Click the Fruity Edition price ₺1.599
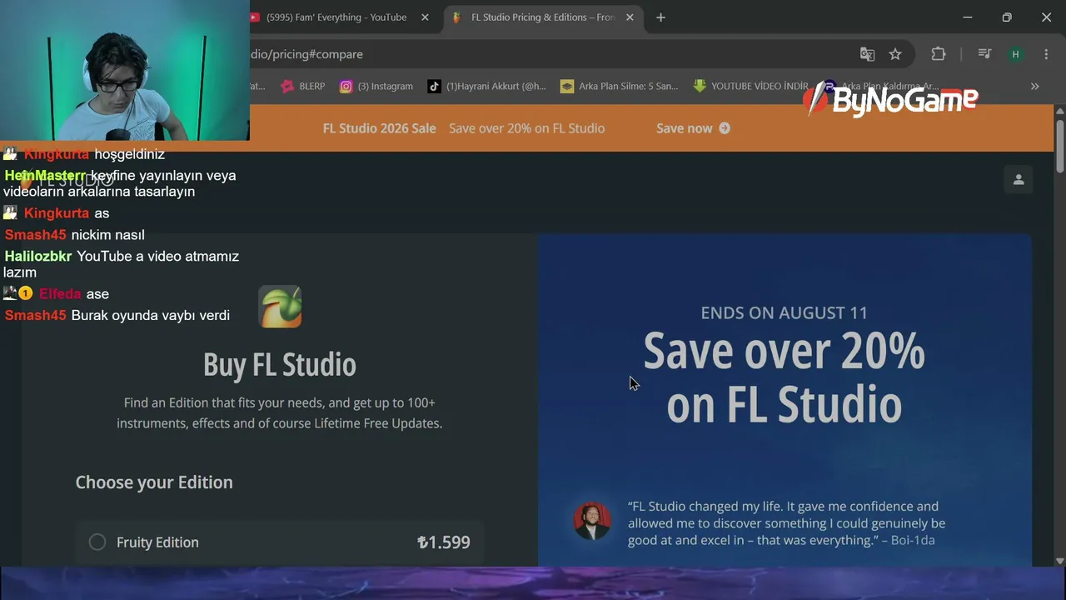The height and width of the screenshot is (600, 1066). pyautogui.click(x=443, y=542)
